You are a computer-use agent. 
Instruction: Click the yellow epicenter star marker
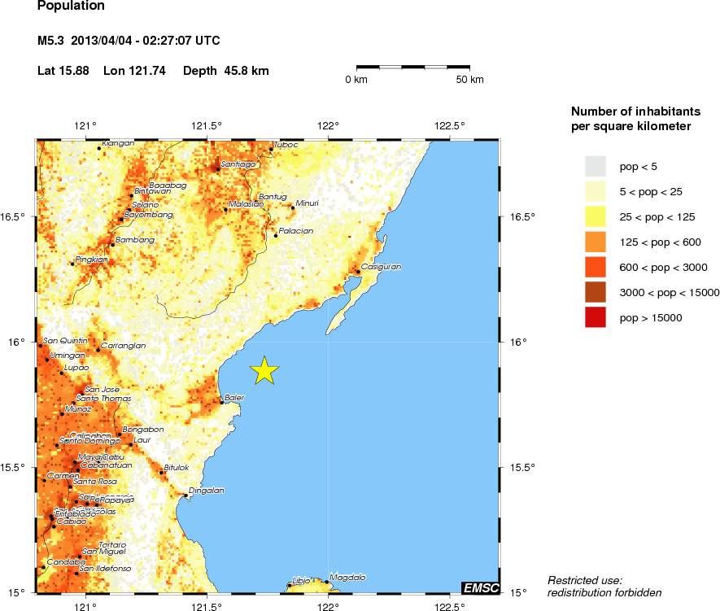click(x=264, y=370)
